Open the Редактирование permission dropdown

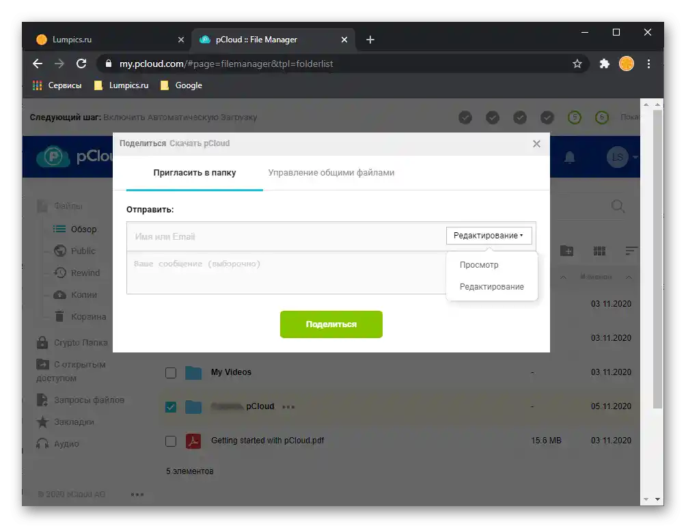(x=489, y=236)
